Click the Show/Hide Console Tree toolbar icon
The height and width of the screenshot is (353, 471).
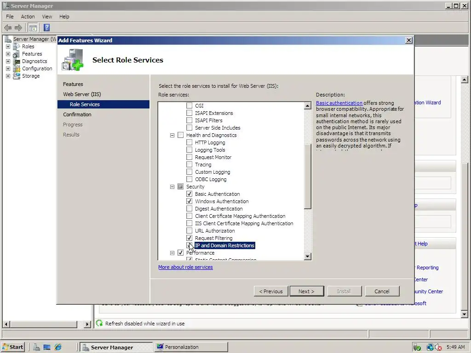(x=33, y=28)
